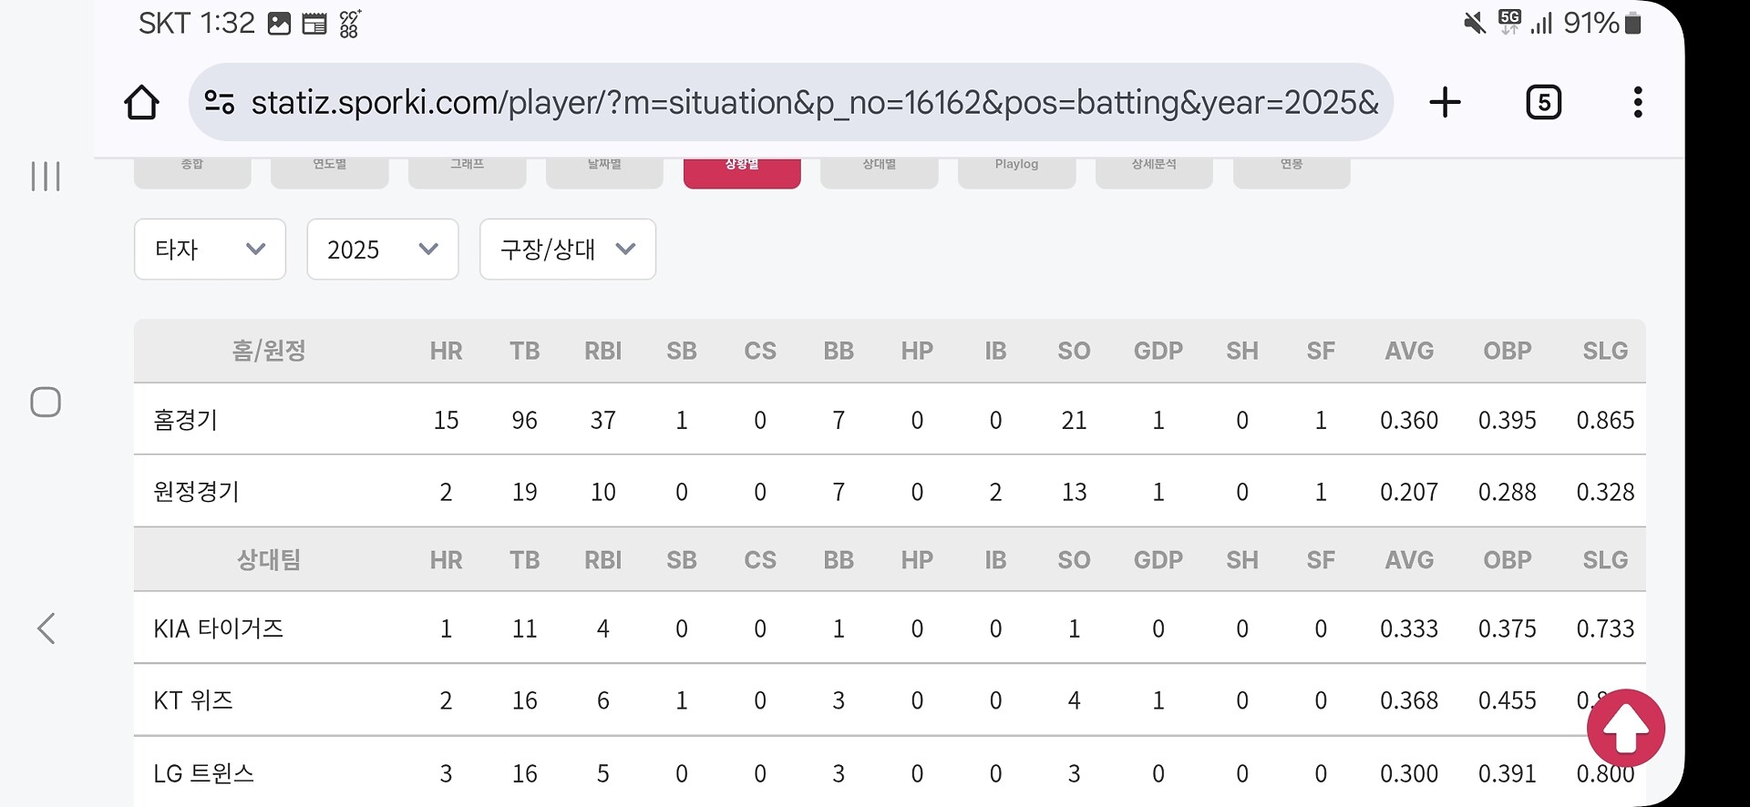Expand the 타자 dropdown
The image size is (1750, 807).
(x=210, y=249)
